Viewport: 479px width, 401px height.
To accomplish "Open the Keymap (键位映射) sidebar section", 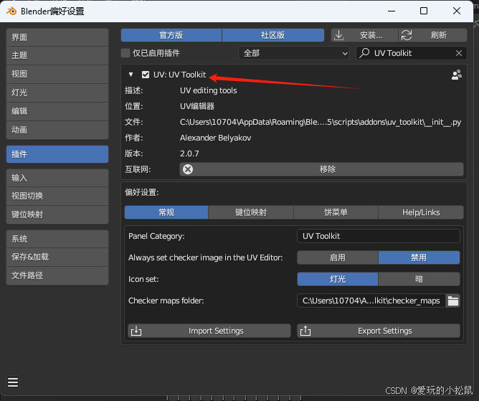I will click(x=57, y=214).
